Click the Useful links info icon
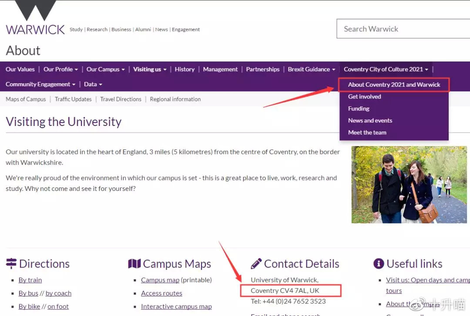The width and height of the screenshot is (470, 316). tap(379, 264)
